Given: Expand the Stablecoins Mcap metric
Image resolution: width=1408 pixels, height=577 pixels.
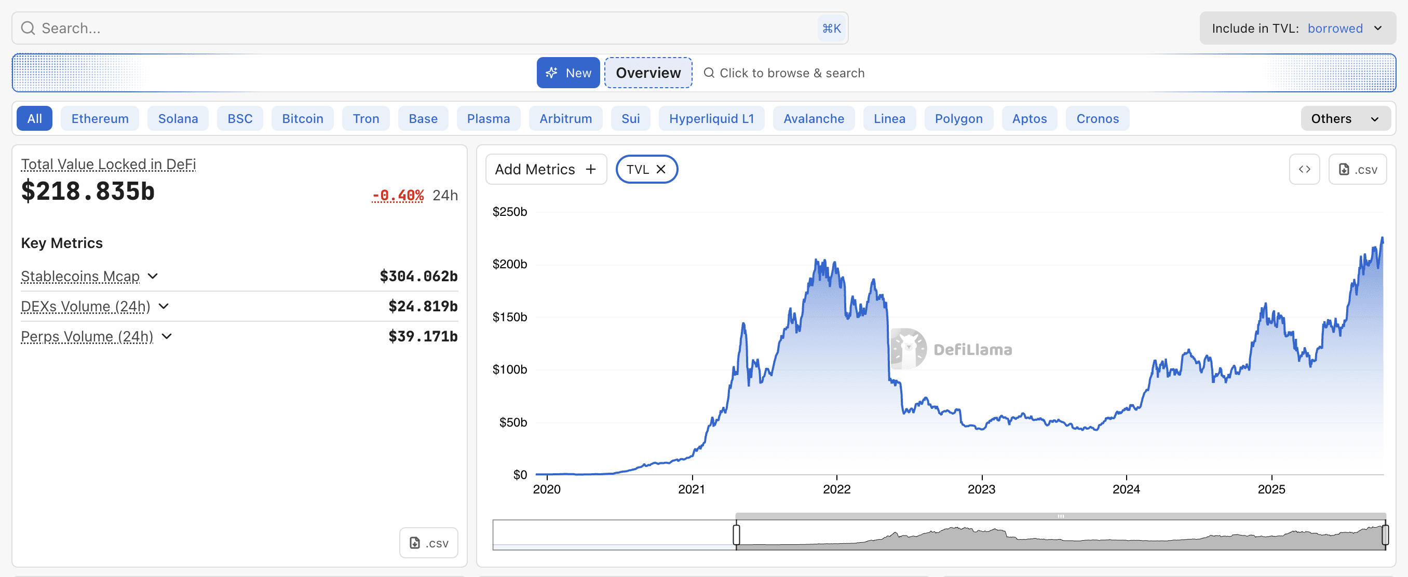Looking at the screenshot, I should click(153, 276).
